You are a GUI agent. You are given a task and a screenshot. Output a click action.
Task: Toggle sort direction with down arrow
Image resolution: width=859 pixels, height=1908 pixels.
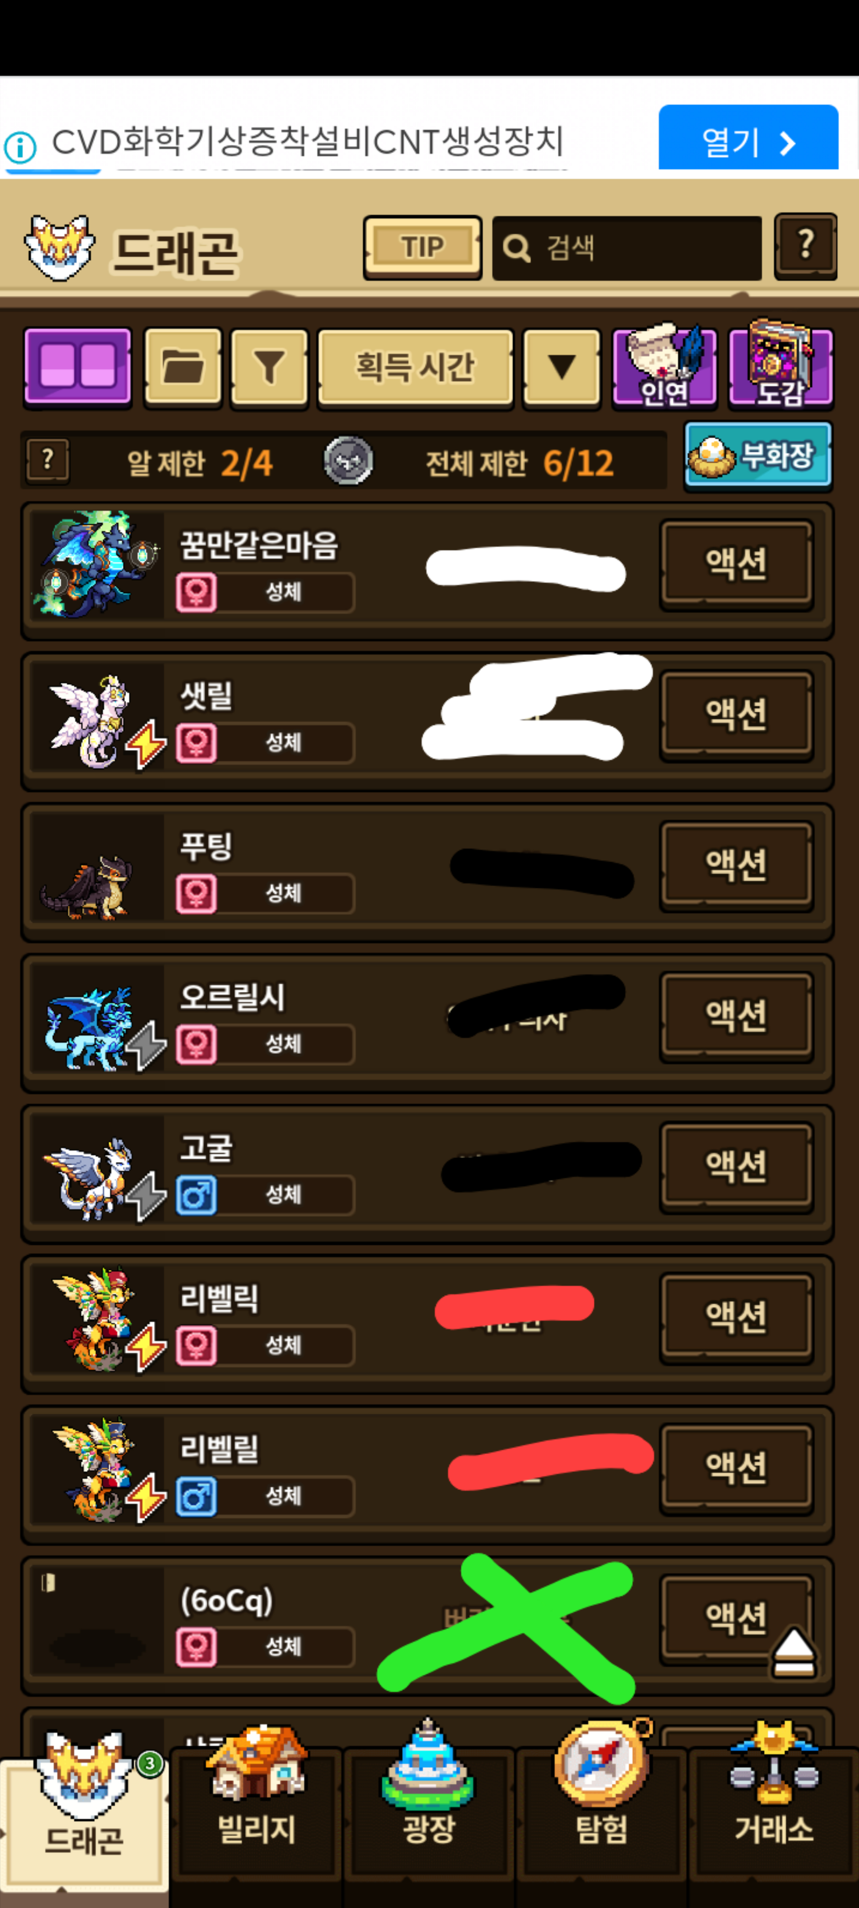tap(561, 367)
